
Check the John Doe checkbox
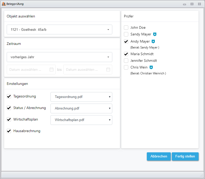126,27
